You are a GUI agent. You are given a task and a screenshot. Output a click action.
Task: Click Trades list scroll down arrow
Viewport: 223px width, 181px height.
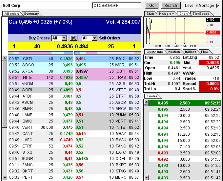[146, 178]
